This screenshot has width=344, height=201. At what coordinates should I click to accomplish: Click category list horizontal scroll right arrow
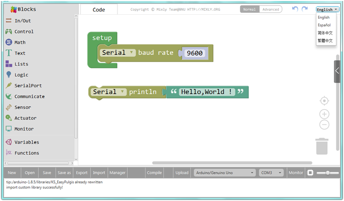pos(72,163)
